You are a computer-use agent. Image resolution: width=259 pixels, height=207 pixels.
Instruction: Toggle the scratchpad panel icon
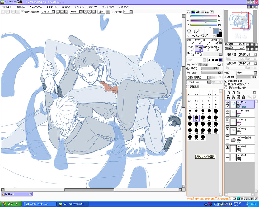[x=212, y=12]
